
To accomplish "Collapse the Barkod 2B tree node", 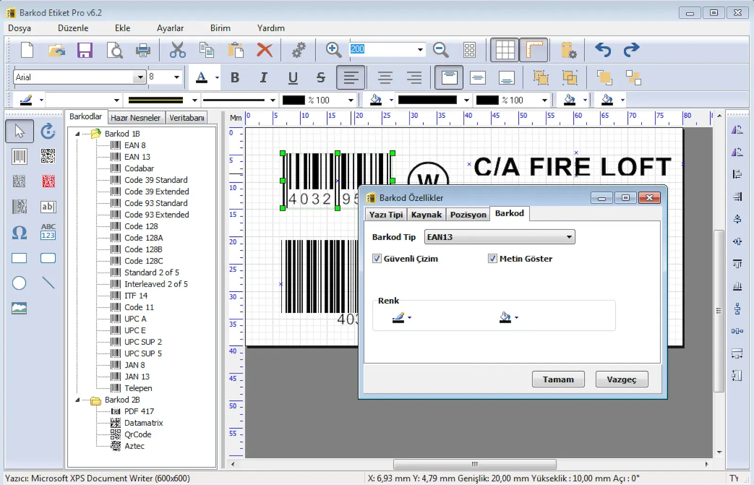I will (x=78, y=400).
